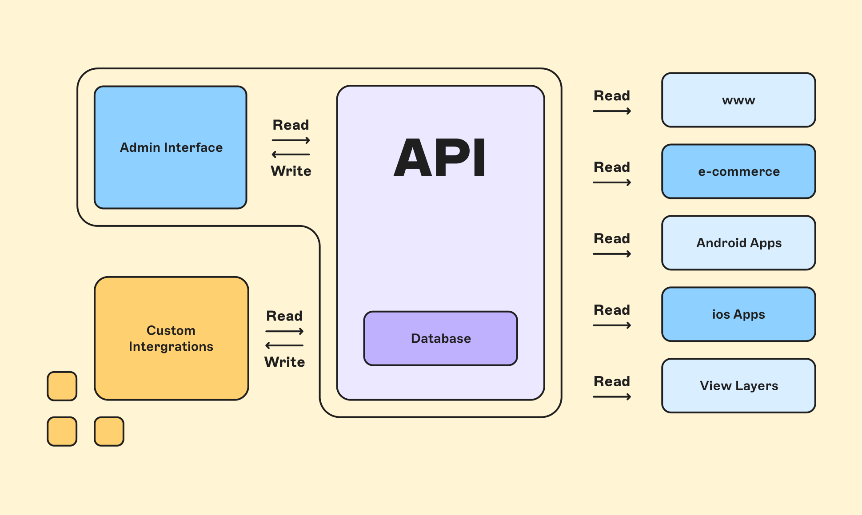
Task: Click the arrow pointing to View Layers
Action: (612, 397)
